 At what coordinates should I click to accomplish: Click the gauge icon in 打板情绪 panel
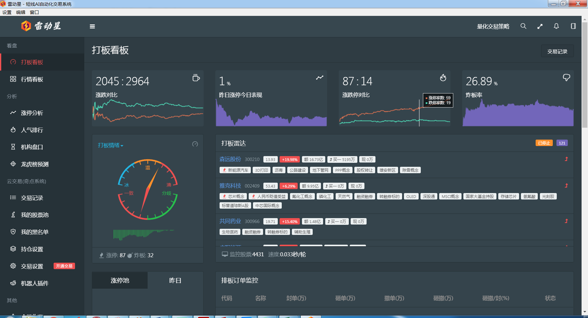click(195, 144)
